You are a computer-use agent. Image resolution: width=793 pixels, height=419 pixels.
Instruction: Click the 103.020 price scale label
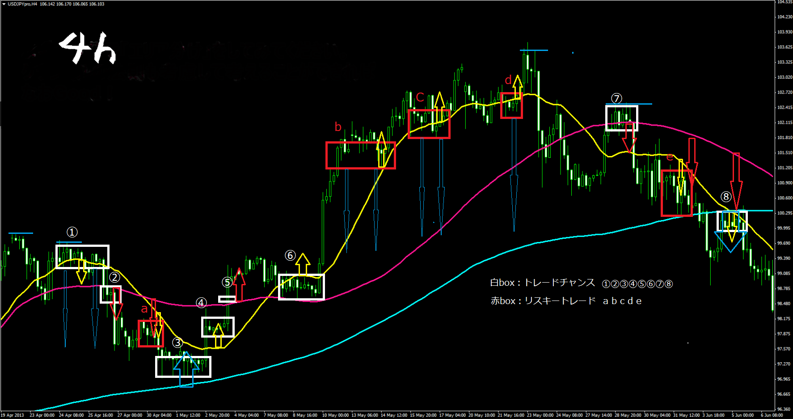click(785, 77)
